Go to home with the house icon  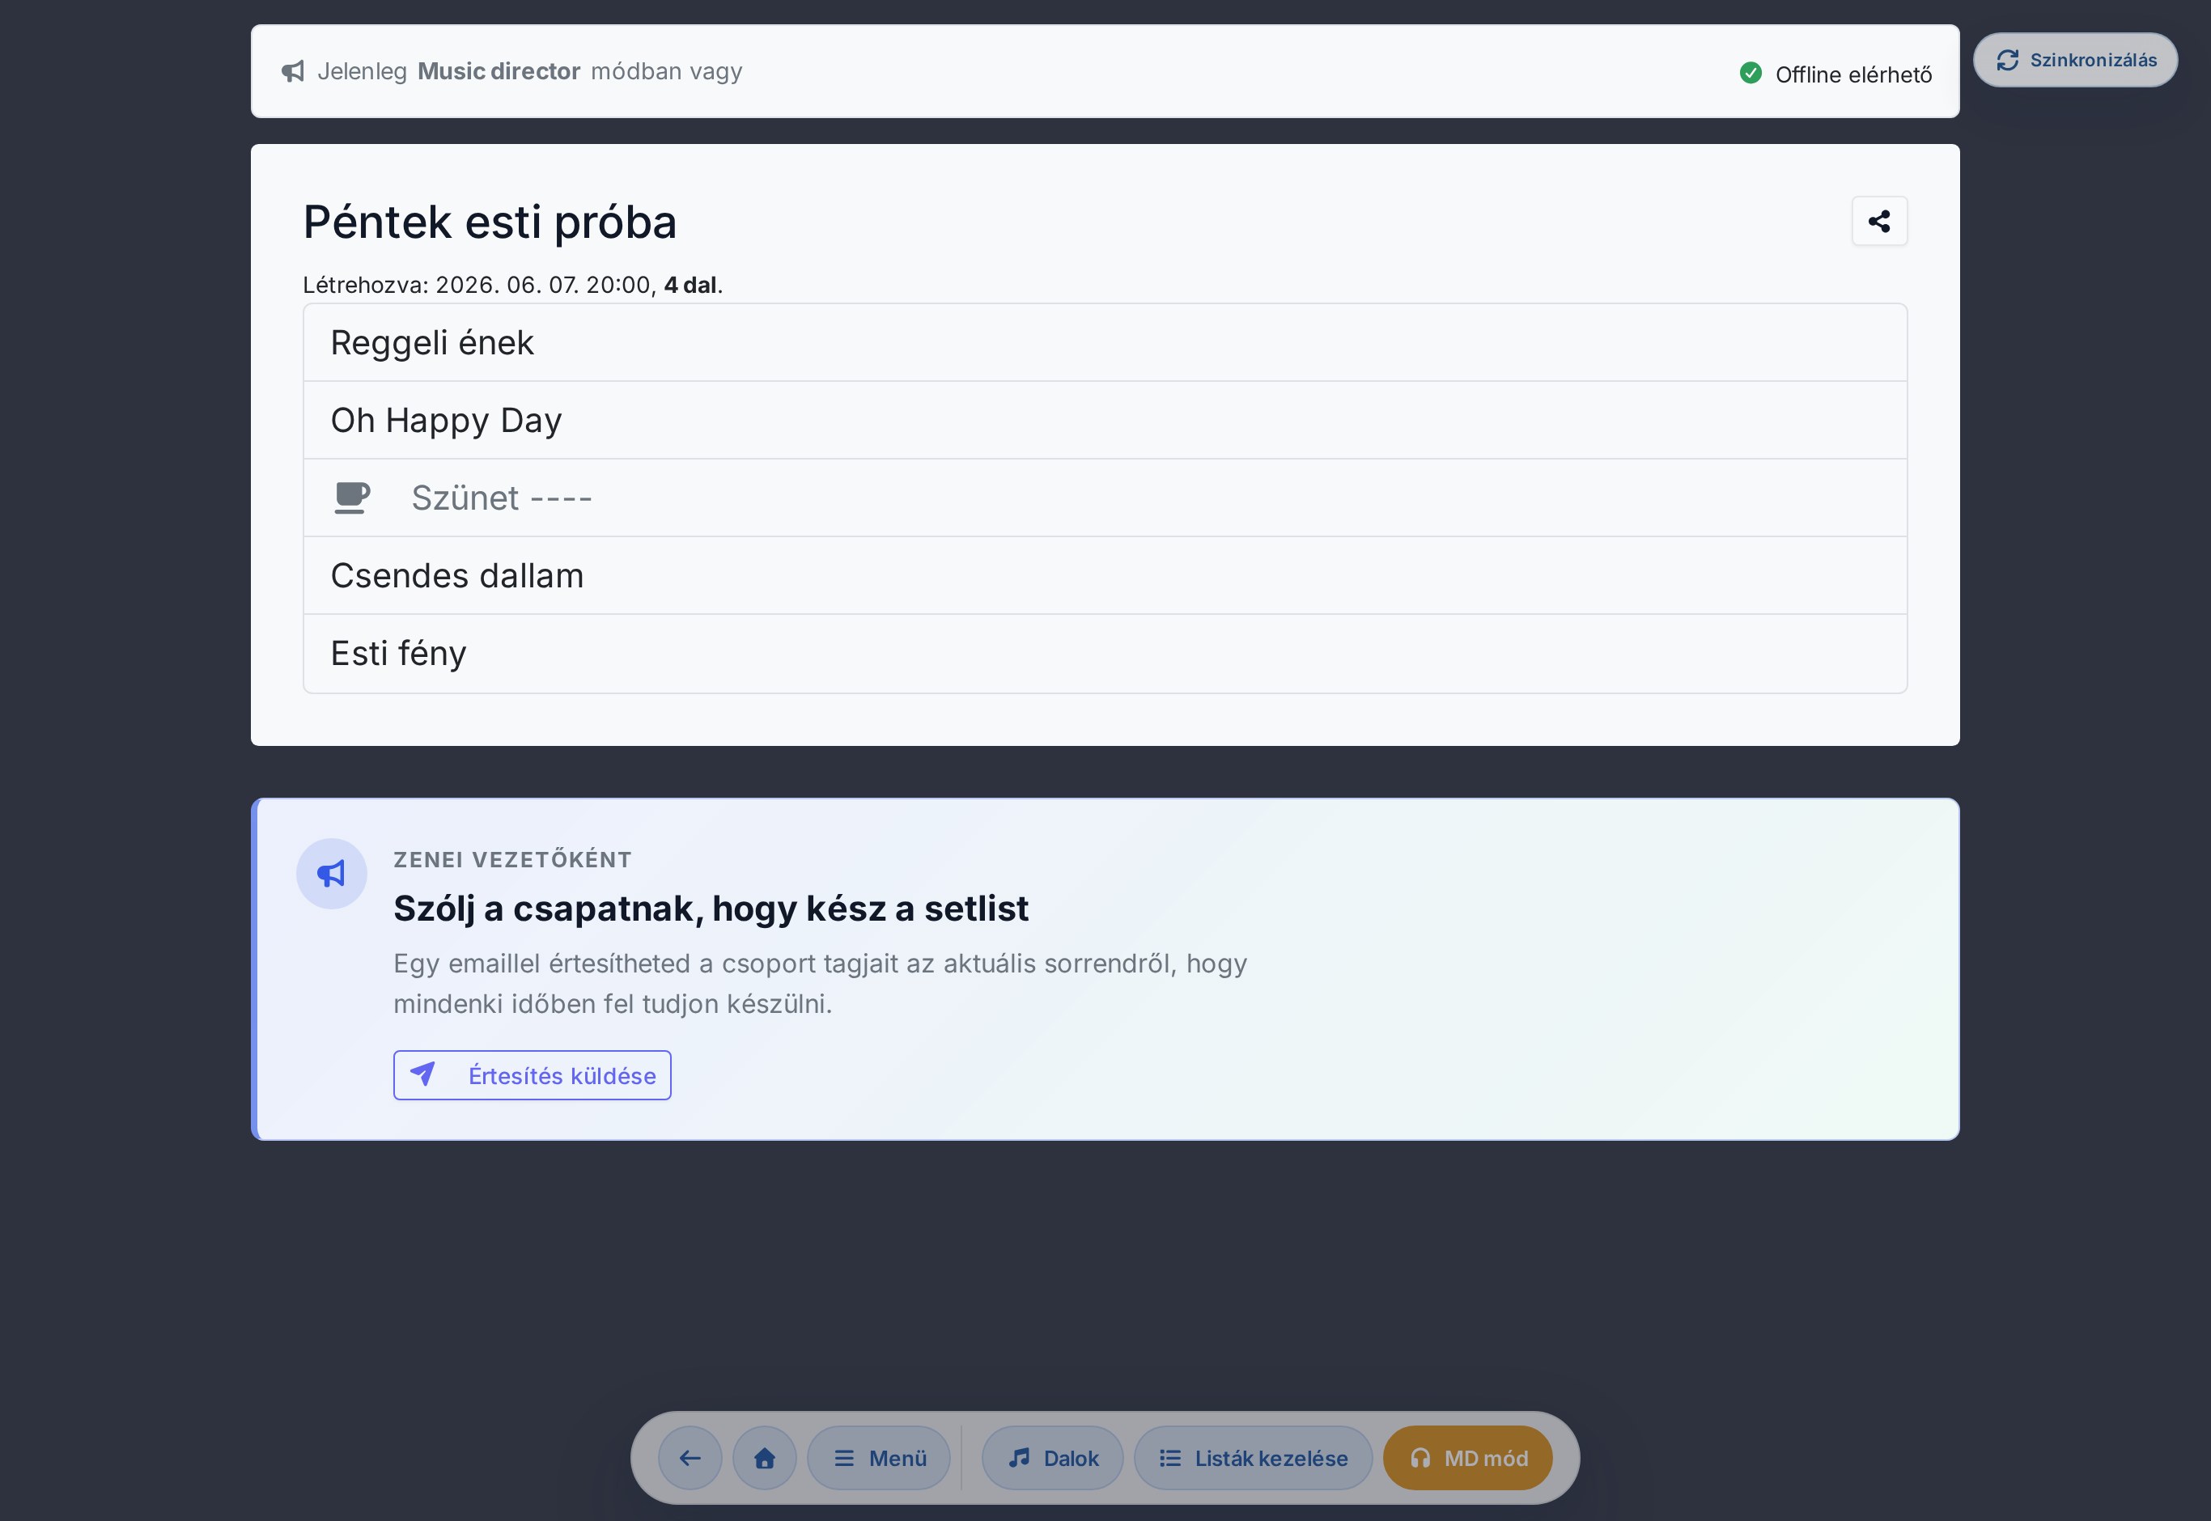(764, 1458)
